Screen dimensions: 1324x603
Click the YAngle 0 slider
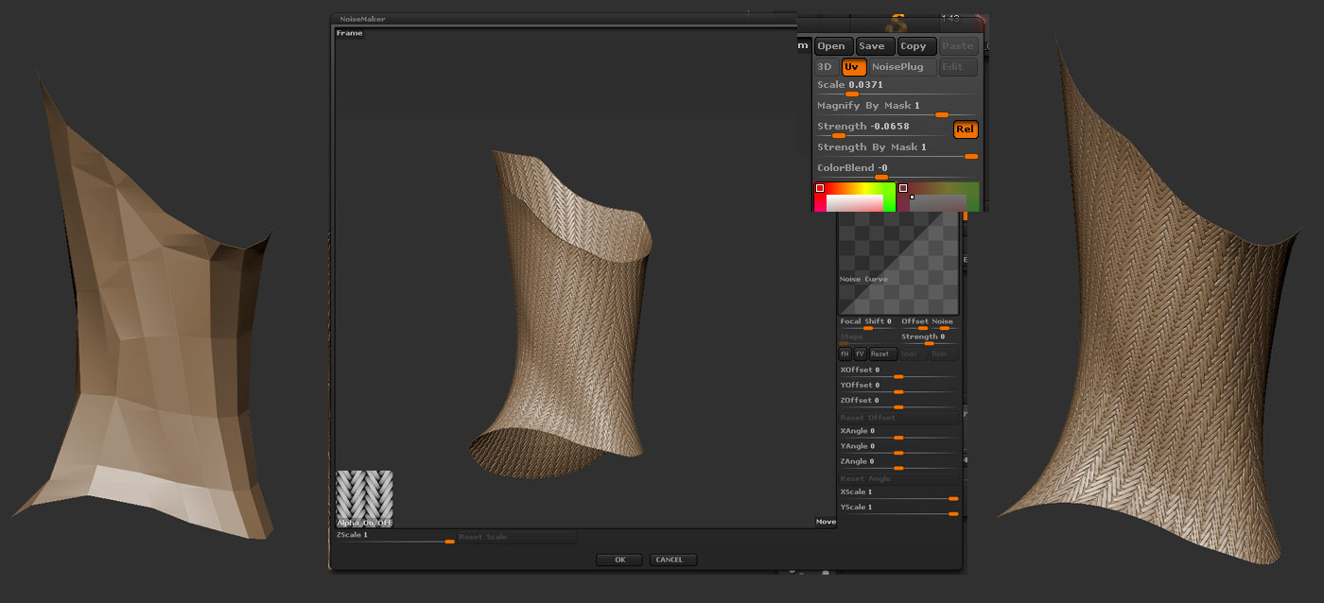898,448
